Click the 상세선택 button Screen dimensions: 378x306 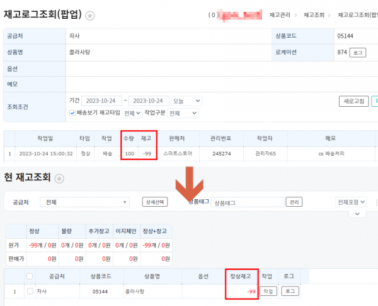pos(154,203)
